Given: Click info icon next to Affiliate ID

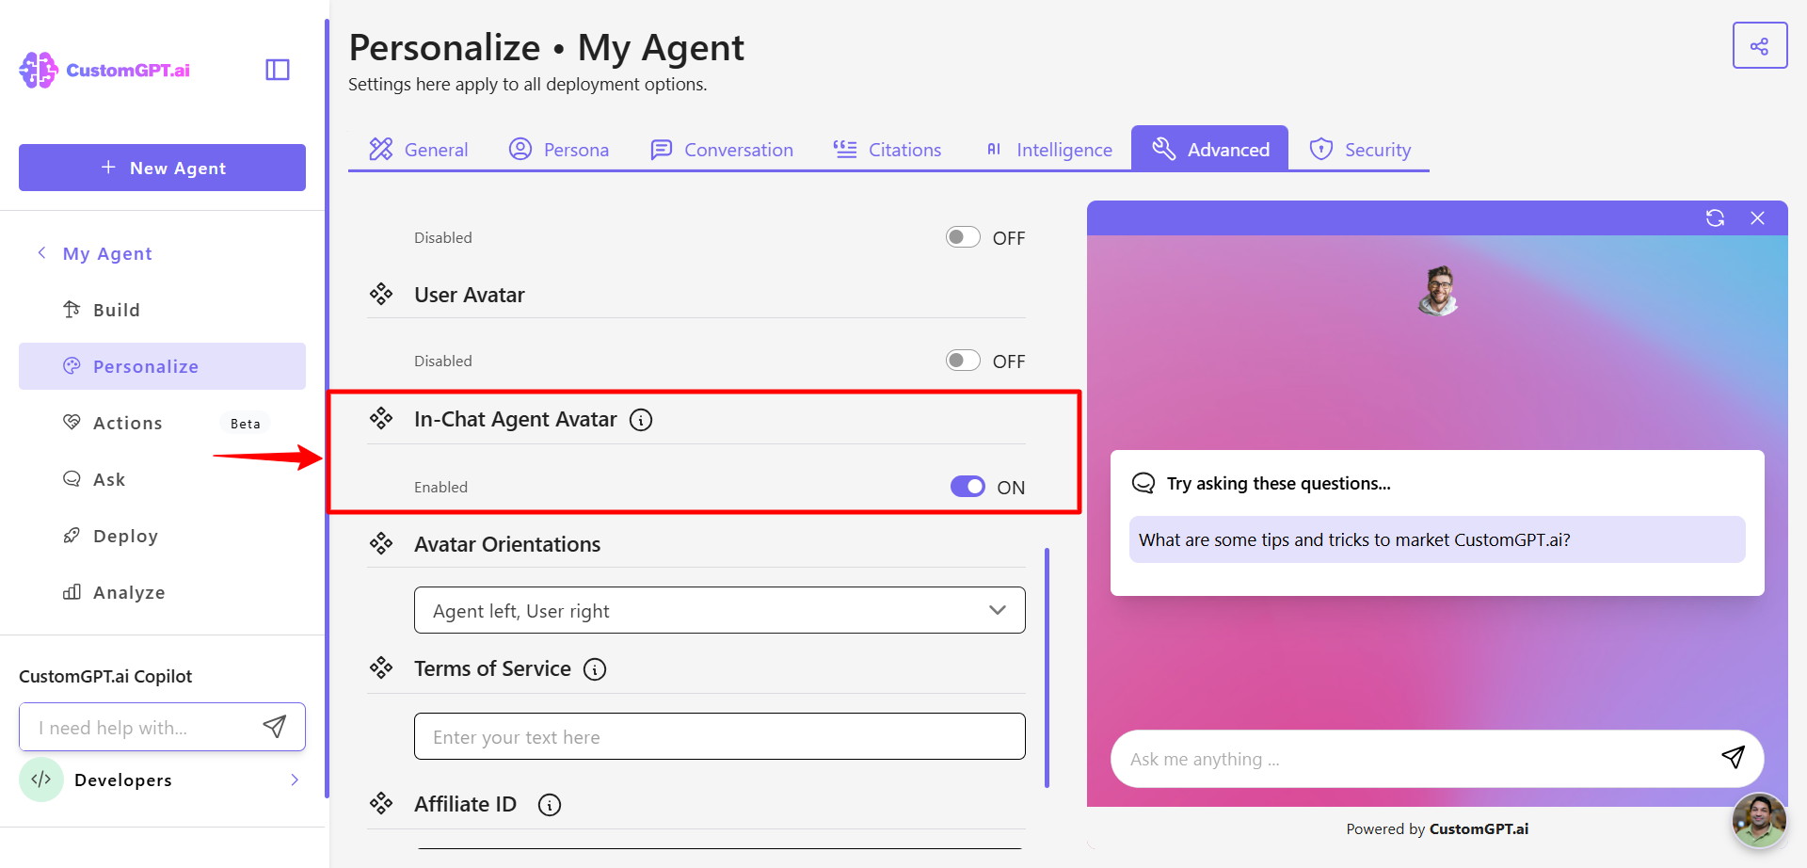Looking at the screenshot, I should tap(550, 805).
